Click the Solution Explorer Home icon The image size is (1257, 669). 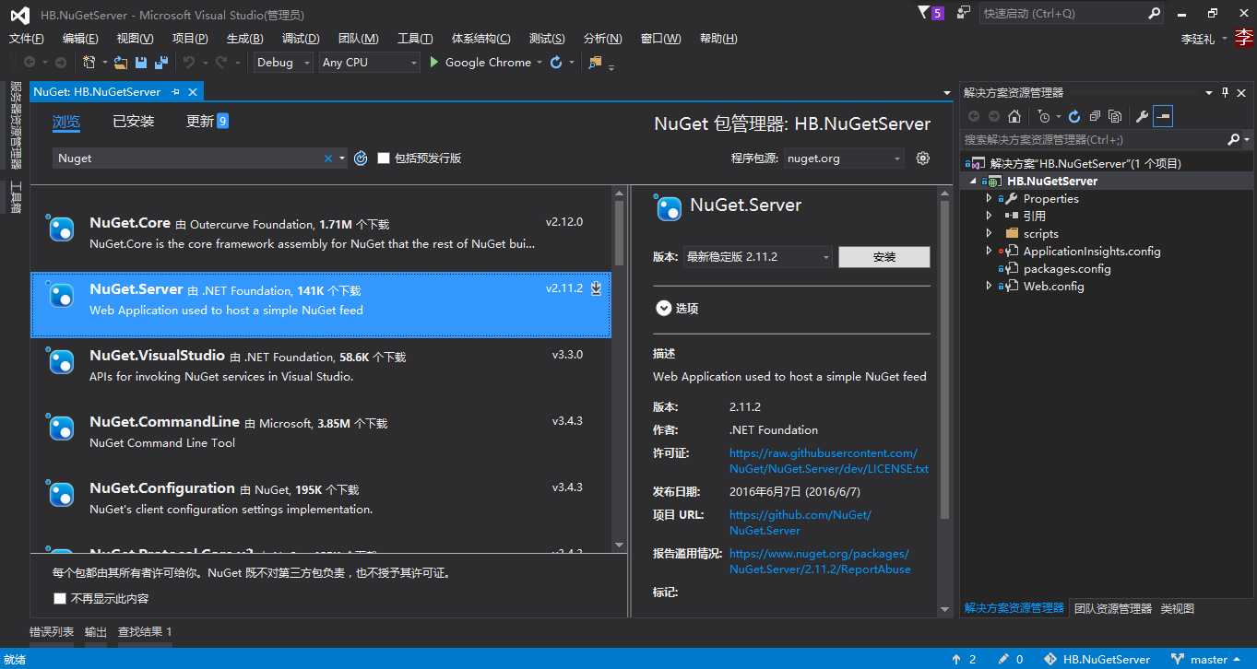[x=1014, y=116]
